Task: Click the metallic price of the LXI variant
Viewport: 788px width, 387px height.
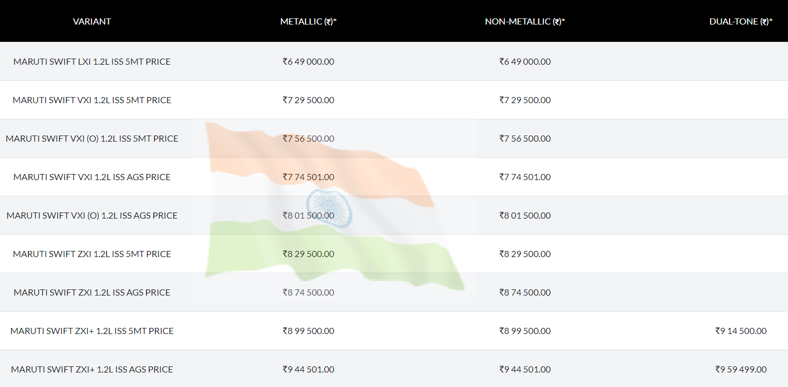Action: pos(308,61)
